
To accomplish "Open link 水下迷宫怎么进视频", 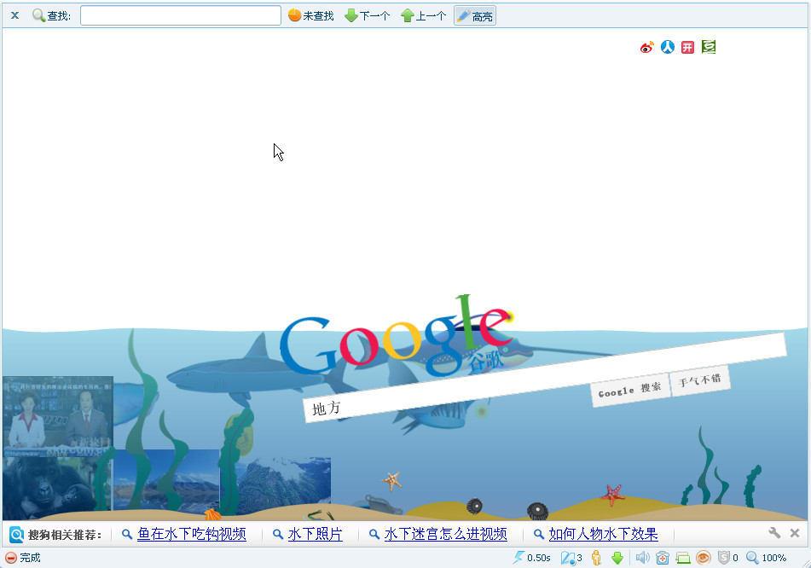I will (x=445, y=535).
